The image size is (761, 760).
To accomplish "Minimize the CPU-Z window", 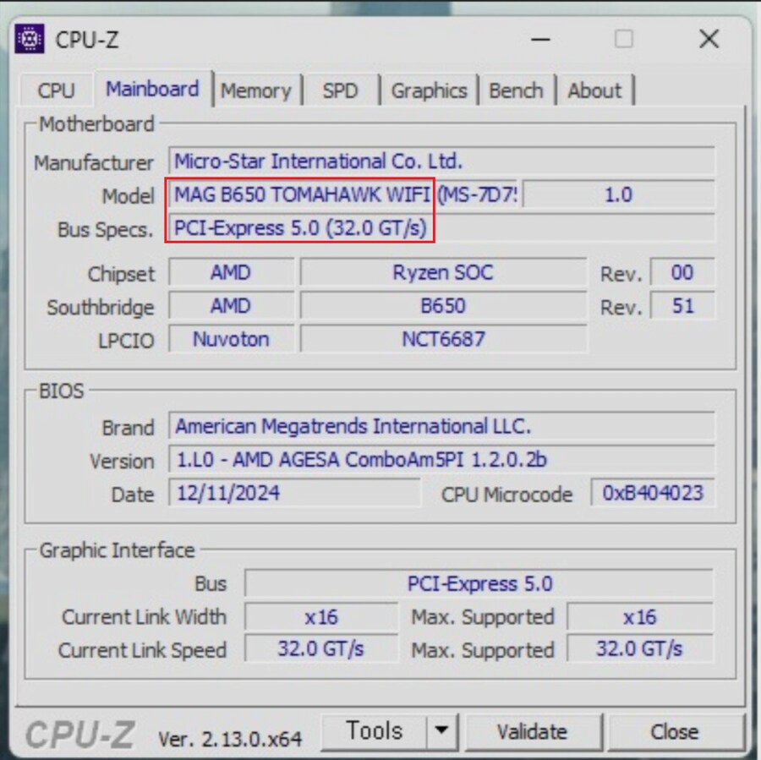I will pos(541,39).
